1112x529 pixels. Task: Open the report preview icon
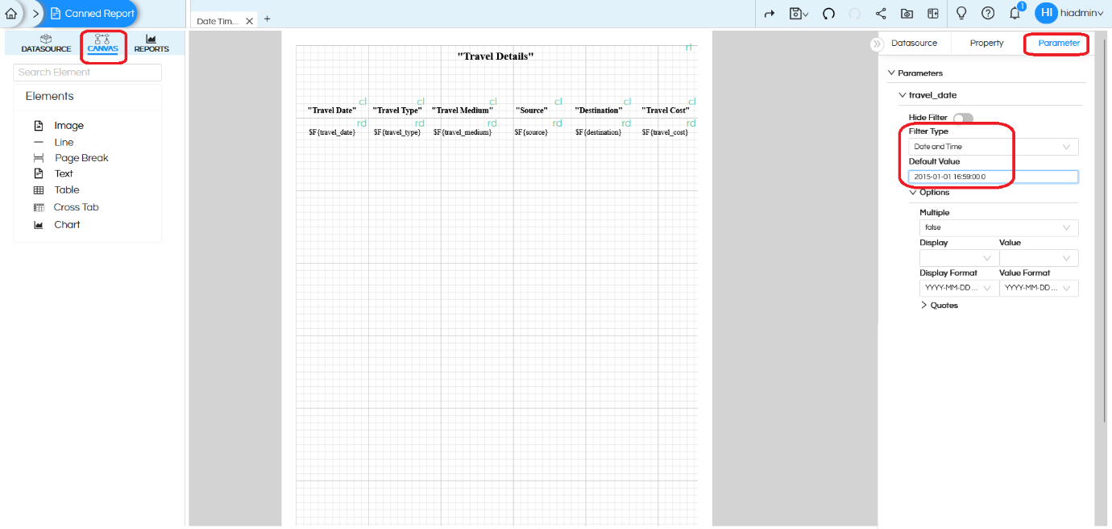point(907,13)
